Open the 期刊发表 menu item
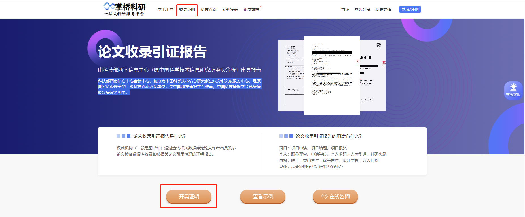 coord(230,10)
